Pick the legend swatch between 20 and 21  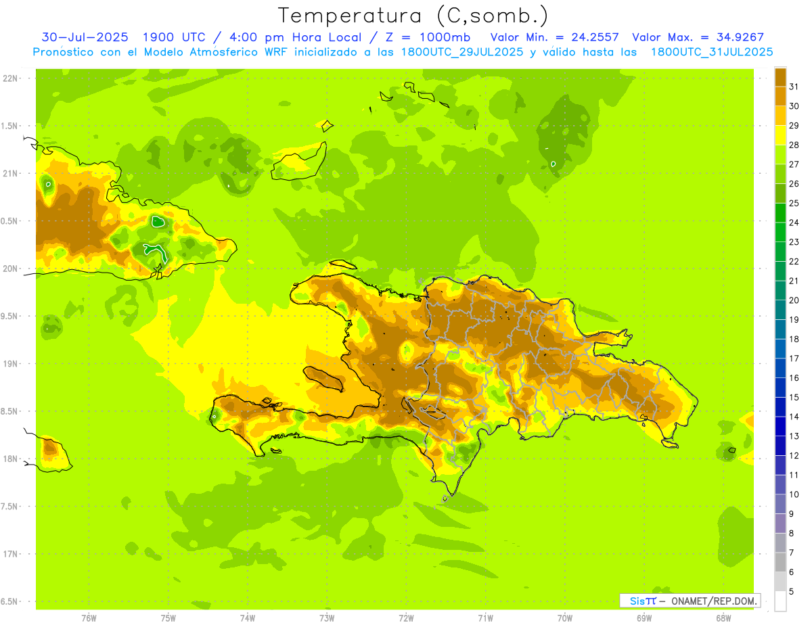(x=780, y=290)
